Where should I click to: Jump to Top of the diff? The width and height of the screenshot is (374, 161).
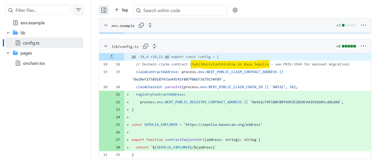122,10
